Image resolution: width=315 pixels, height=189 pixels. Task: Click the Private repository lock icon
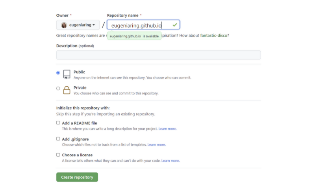pyautogui.click(x=67, y=90)
